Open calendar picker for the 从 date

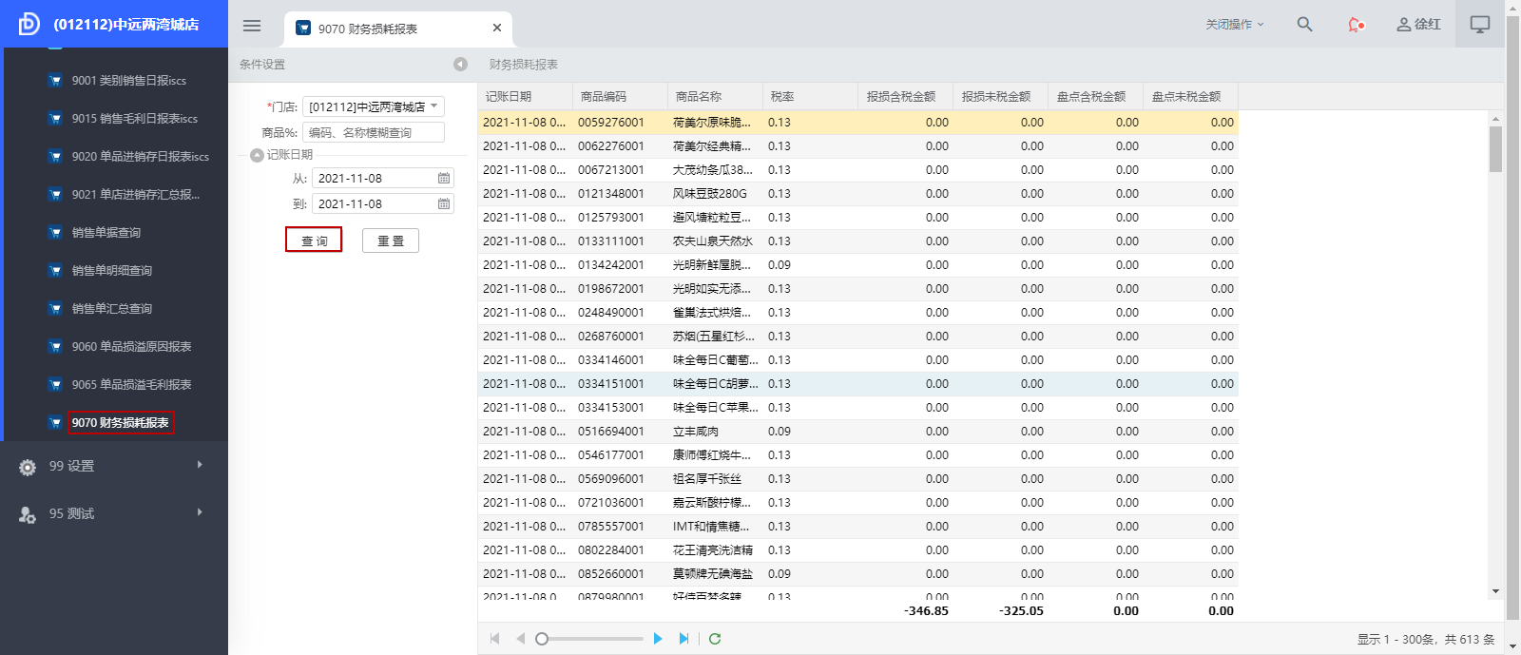pyautogui.click(x=443, y=179)
